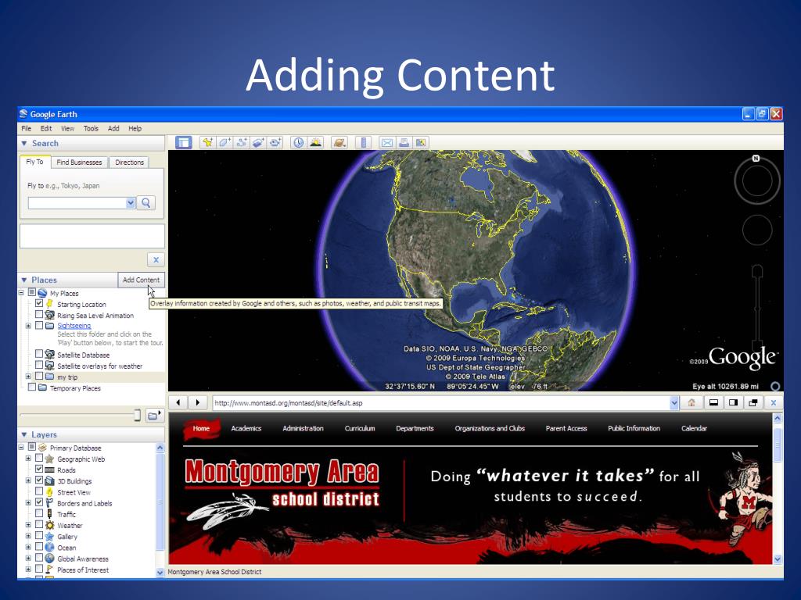
Task: Uncheck the Roads layer checkbox
Action: coord(39,470)
